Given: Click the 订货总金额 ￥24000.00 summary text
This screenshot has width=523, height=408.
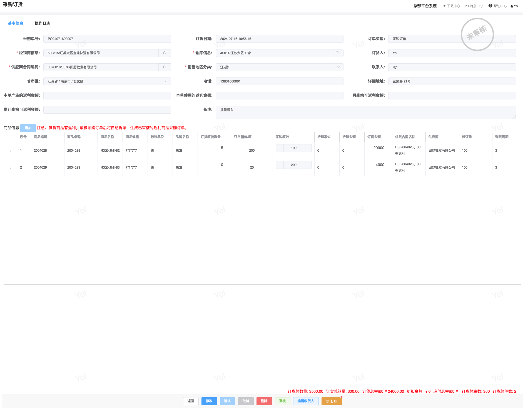Looking at the screenshot, I should (383, 391).
